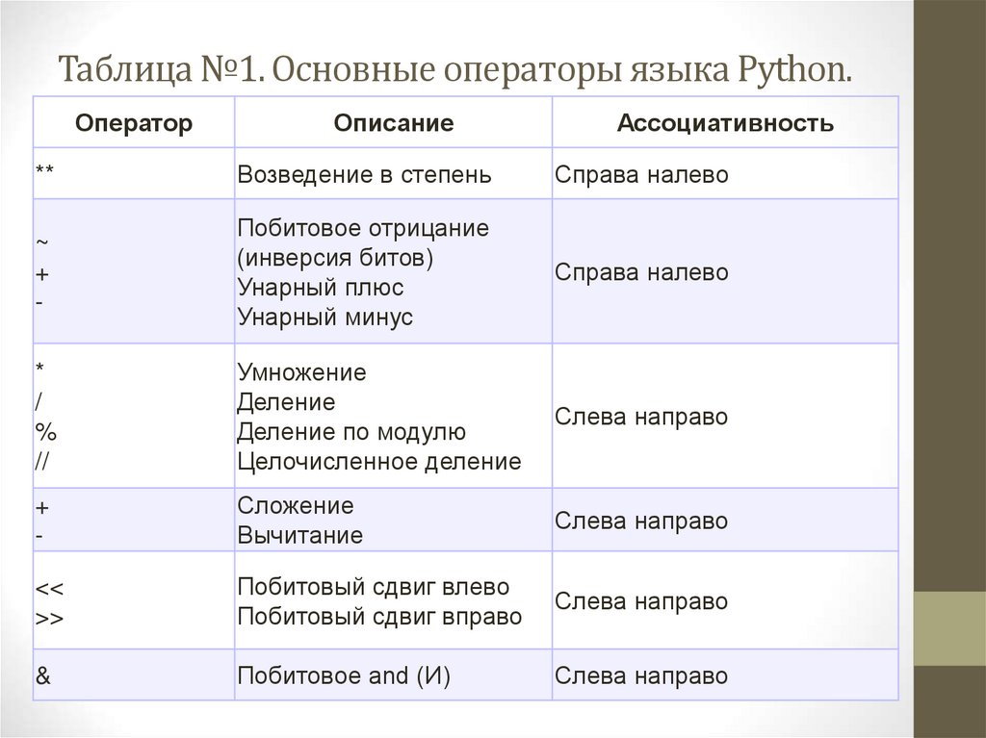
Task: Click the "Оператор" column header
Action: point(134,123)
